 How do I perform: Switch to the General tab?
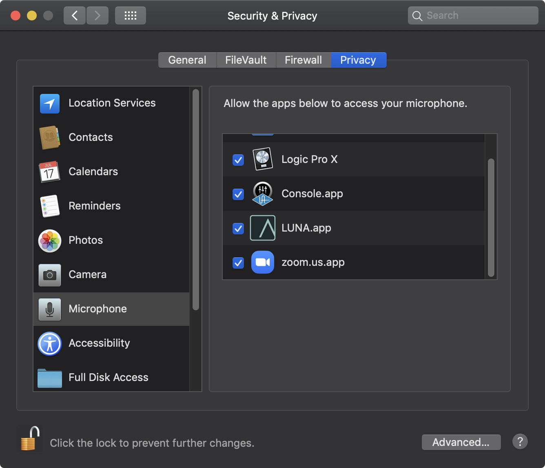tap(187, 60)
